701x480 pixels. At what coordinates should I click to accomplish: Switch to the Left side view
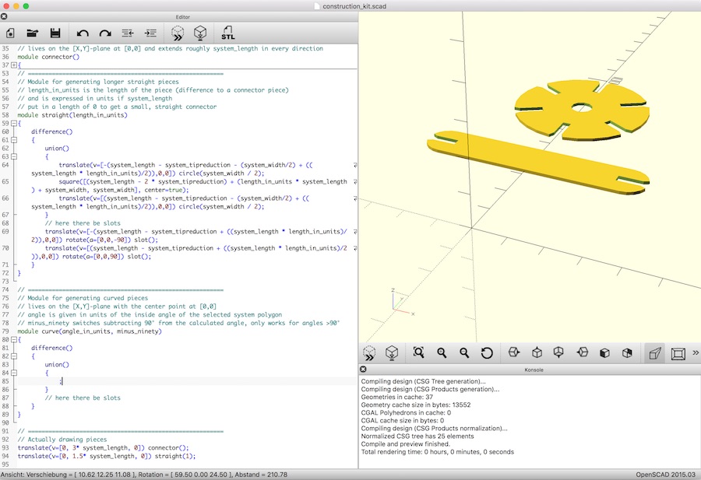pos(582,352)
